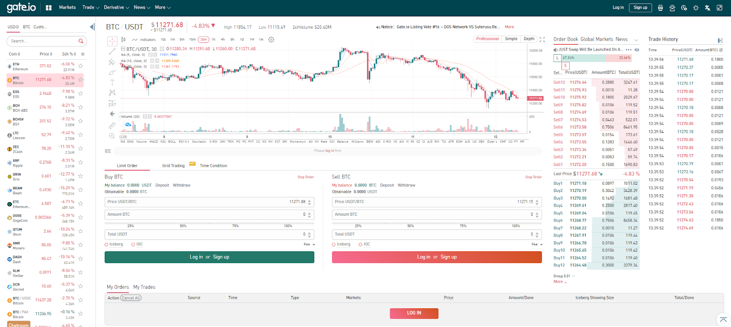Open the Buy form Fee dropdown
Viewport: 731px width, 327px height.
(x=309, y=244)
